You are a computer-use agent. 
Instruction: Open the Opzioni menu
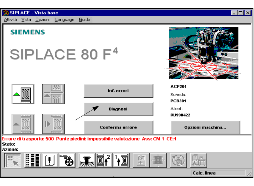click(x=43, y=20)
